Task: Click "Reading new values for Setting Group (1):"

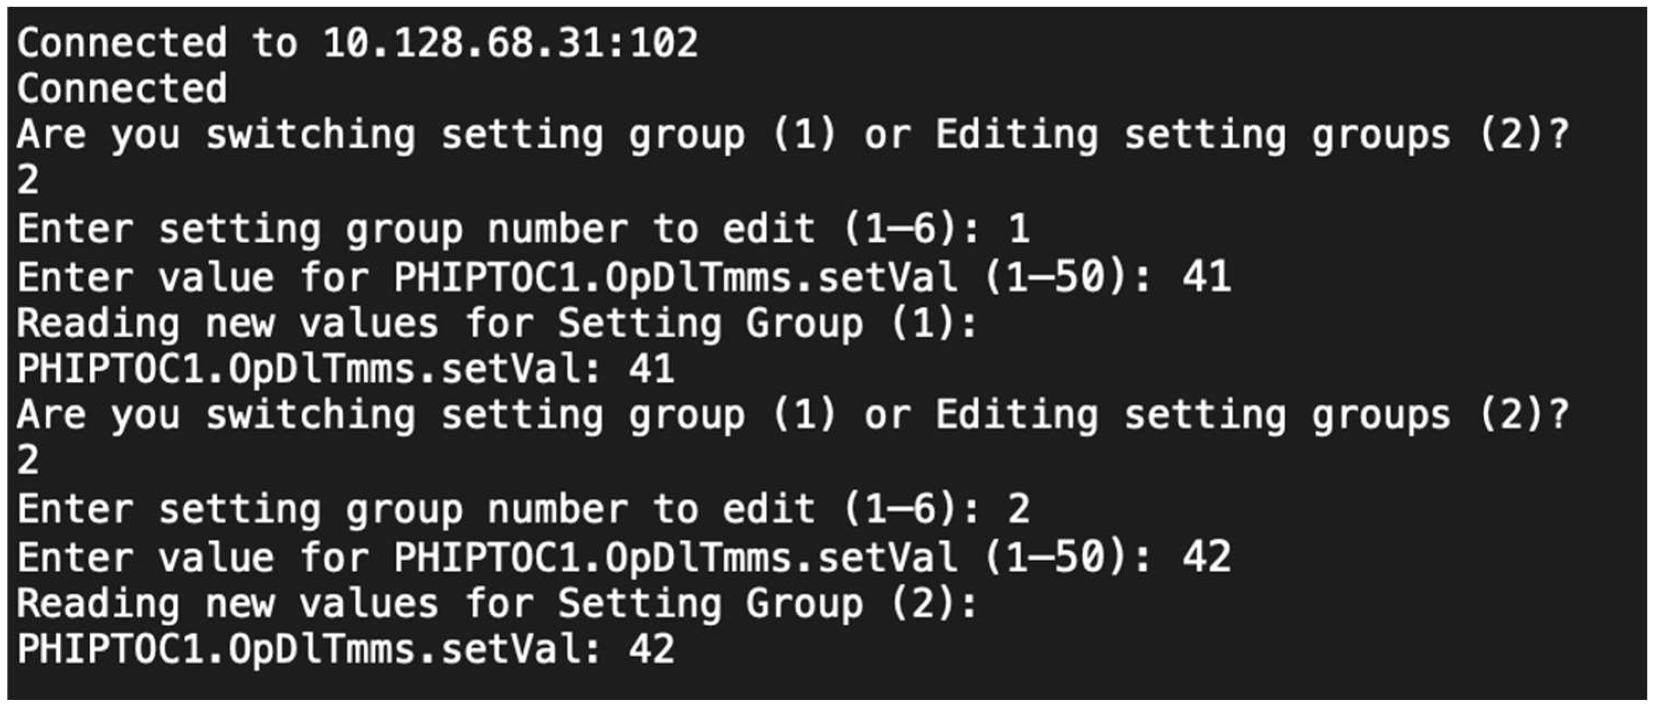Action: pos(496,324)
